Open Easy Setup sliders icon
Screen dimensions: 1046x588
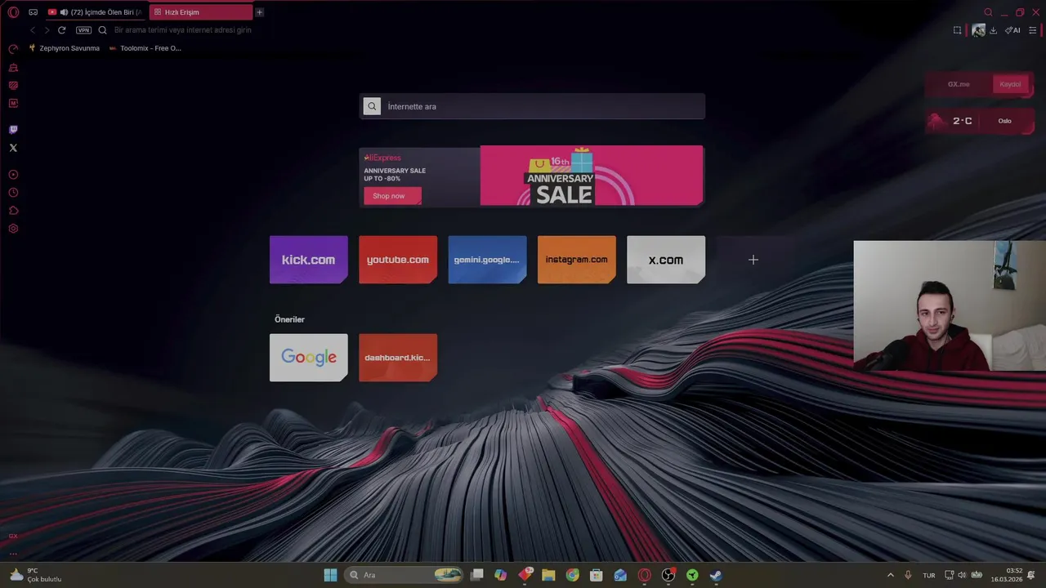click(x=1032, y=30)
